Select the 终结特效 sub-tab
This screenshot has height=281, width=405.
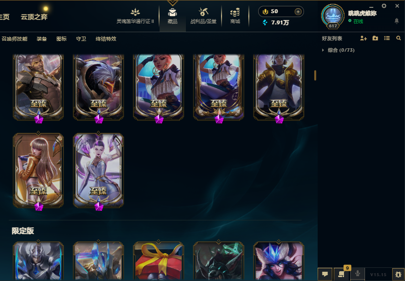(106, 39)
